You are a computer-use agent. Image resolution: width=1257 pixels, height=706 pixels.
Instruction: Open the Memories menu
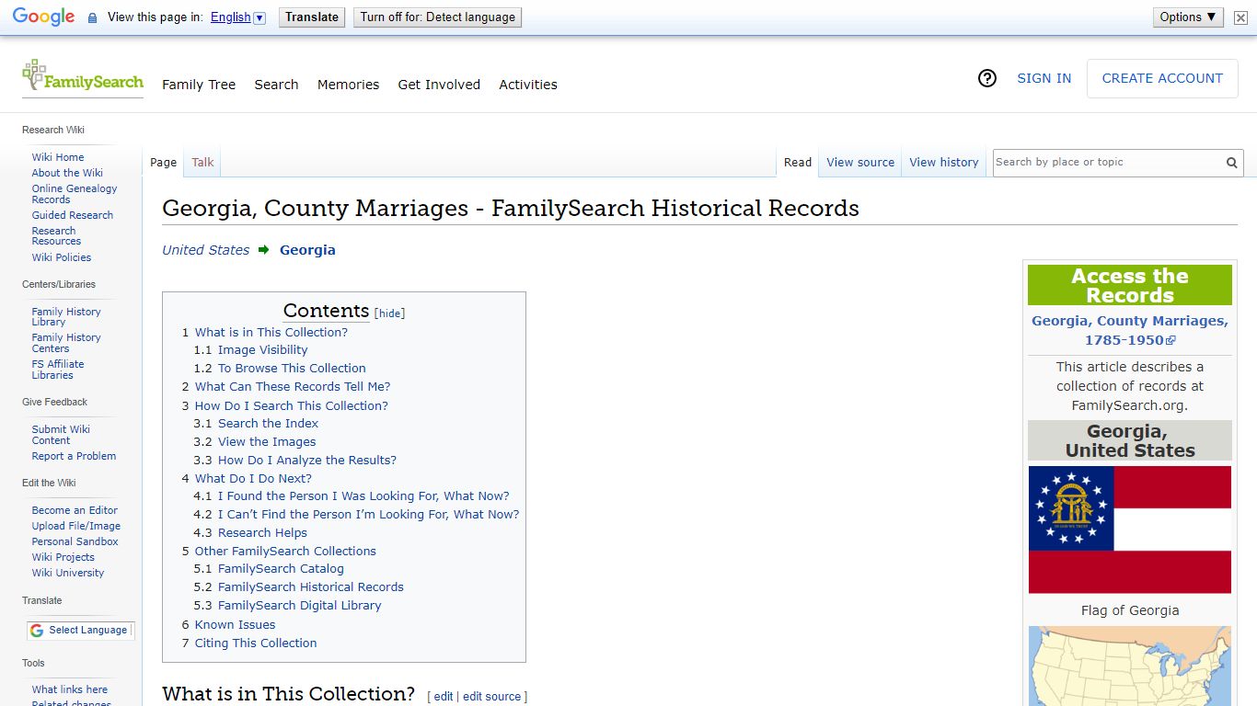pyautogui.click(x=348, y=85)
